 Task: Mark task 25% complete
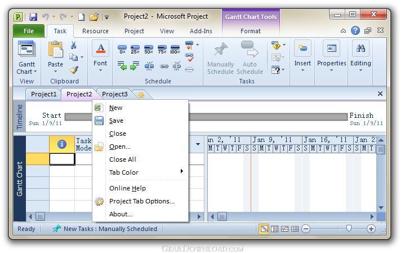click(x=135, y=50)
